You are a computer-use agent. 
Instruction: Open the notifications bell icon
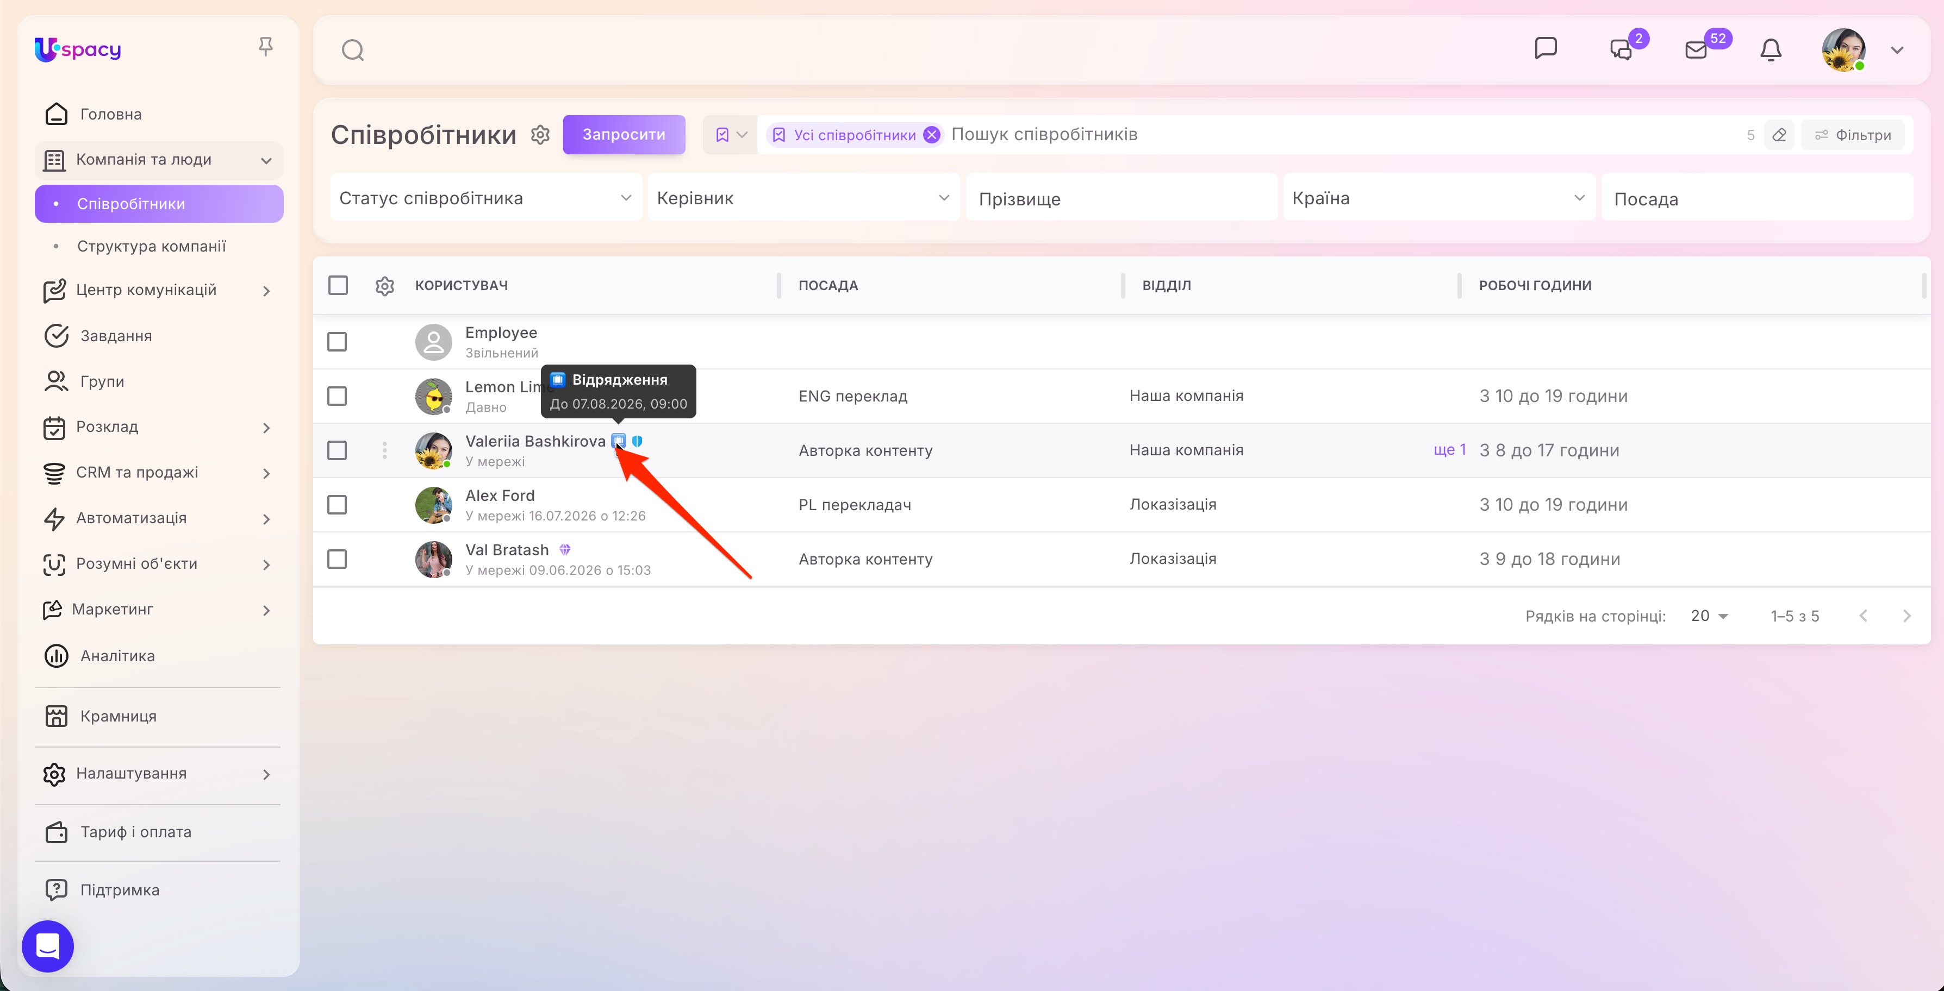1771,50
